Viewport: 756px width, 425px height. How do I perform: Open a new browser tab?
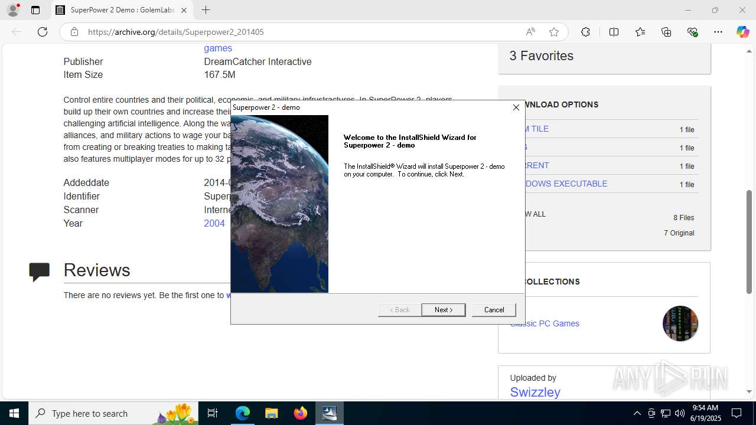[206, 10]
